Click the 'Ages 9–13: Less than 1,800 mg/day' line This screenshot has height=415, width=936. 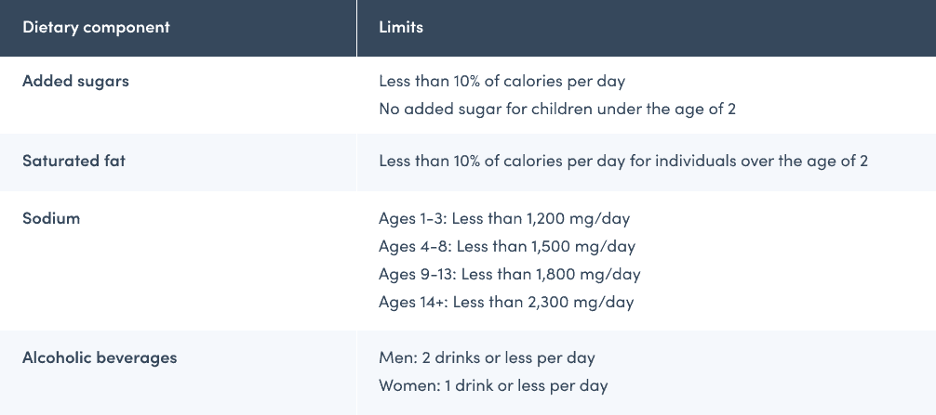(x=510, y=274)
